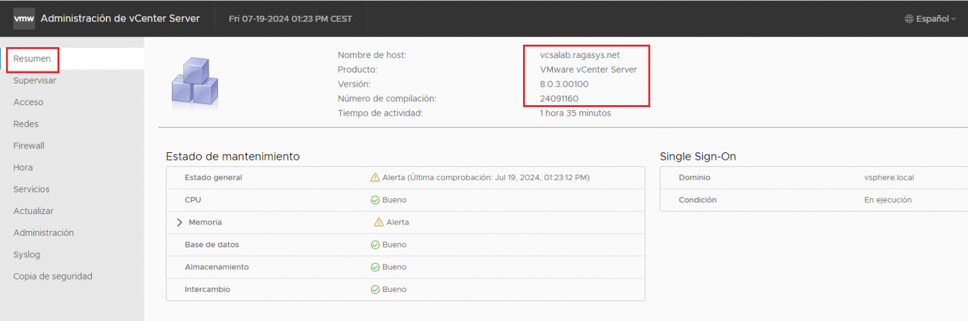The width and height of the screenshot is (968, 321).
Task: Click the Intercambio green check icon
Action: click(375, 290)
